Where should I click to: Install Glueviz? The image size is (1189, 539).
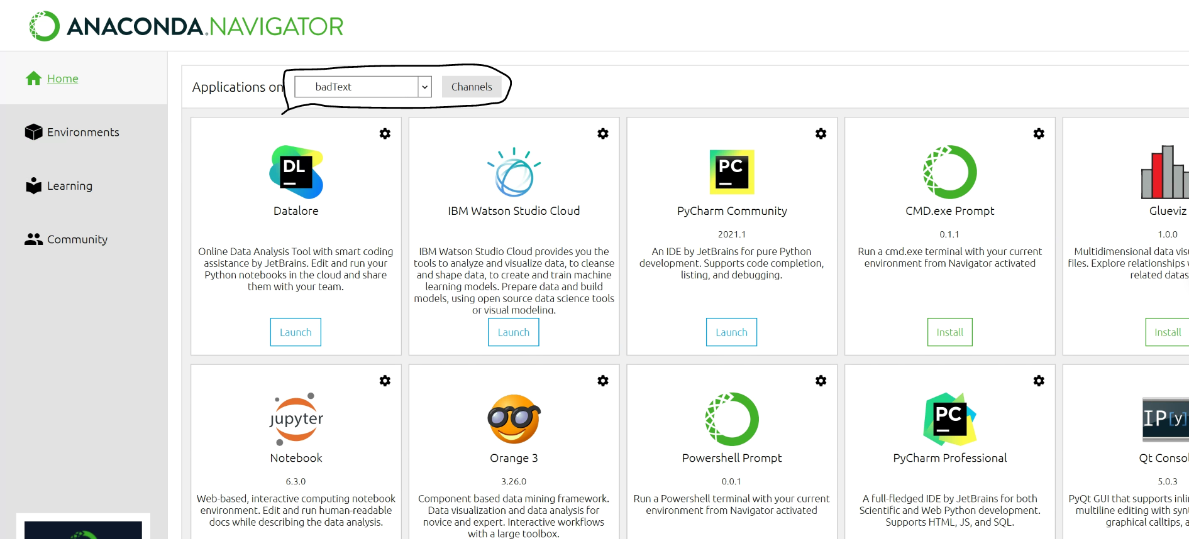pyautogui.click(x=1167, y=332)
